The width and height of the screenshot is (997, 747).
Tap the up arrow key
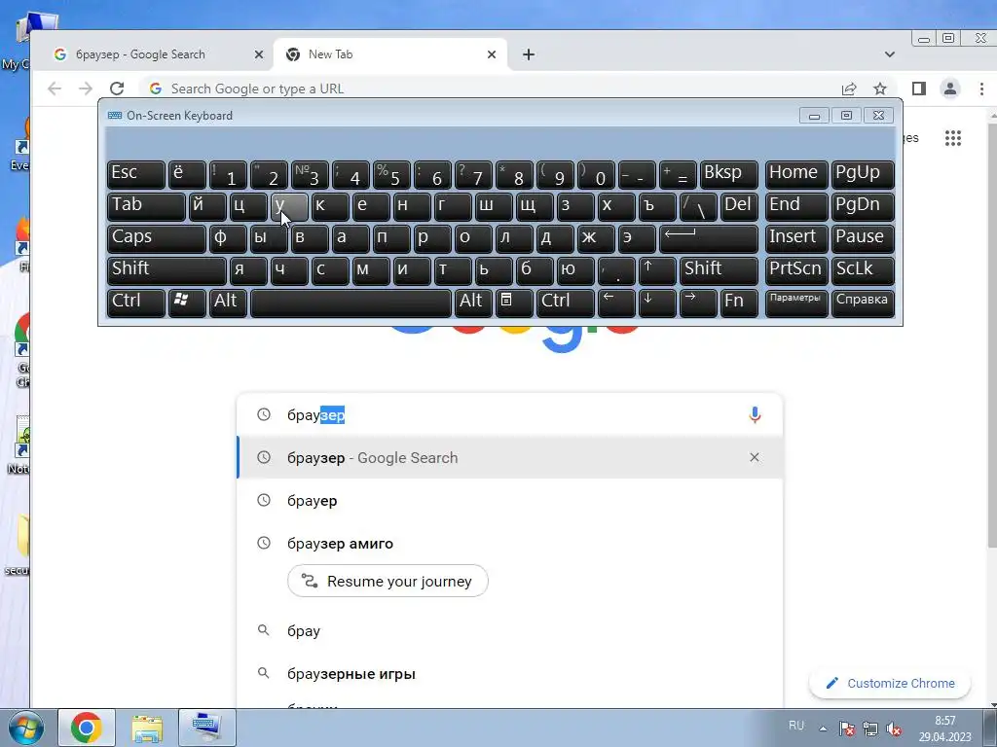[657, 270]
